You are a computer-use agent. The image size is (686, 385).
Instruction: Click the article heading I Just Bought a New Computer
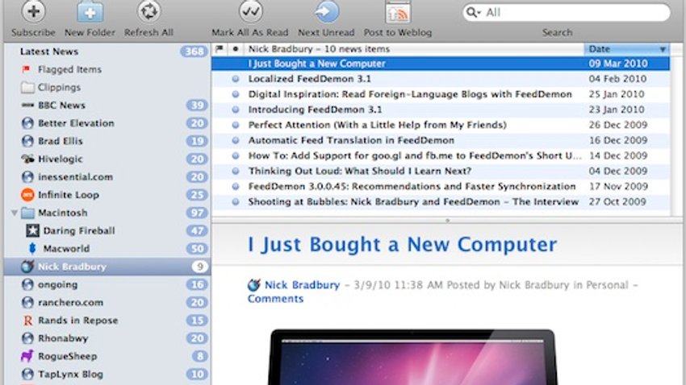[402, 244]
